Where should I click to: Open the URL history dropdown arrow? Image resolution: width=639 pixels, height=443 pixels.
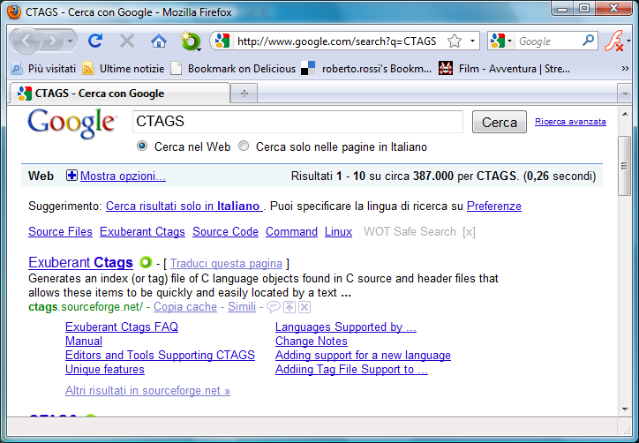tap(472, 41)
